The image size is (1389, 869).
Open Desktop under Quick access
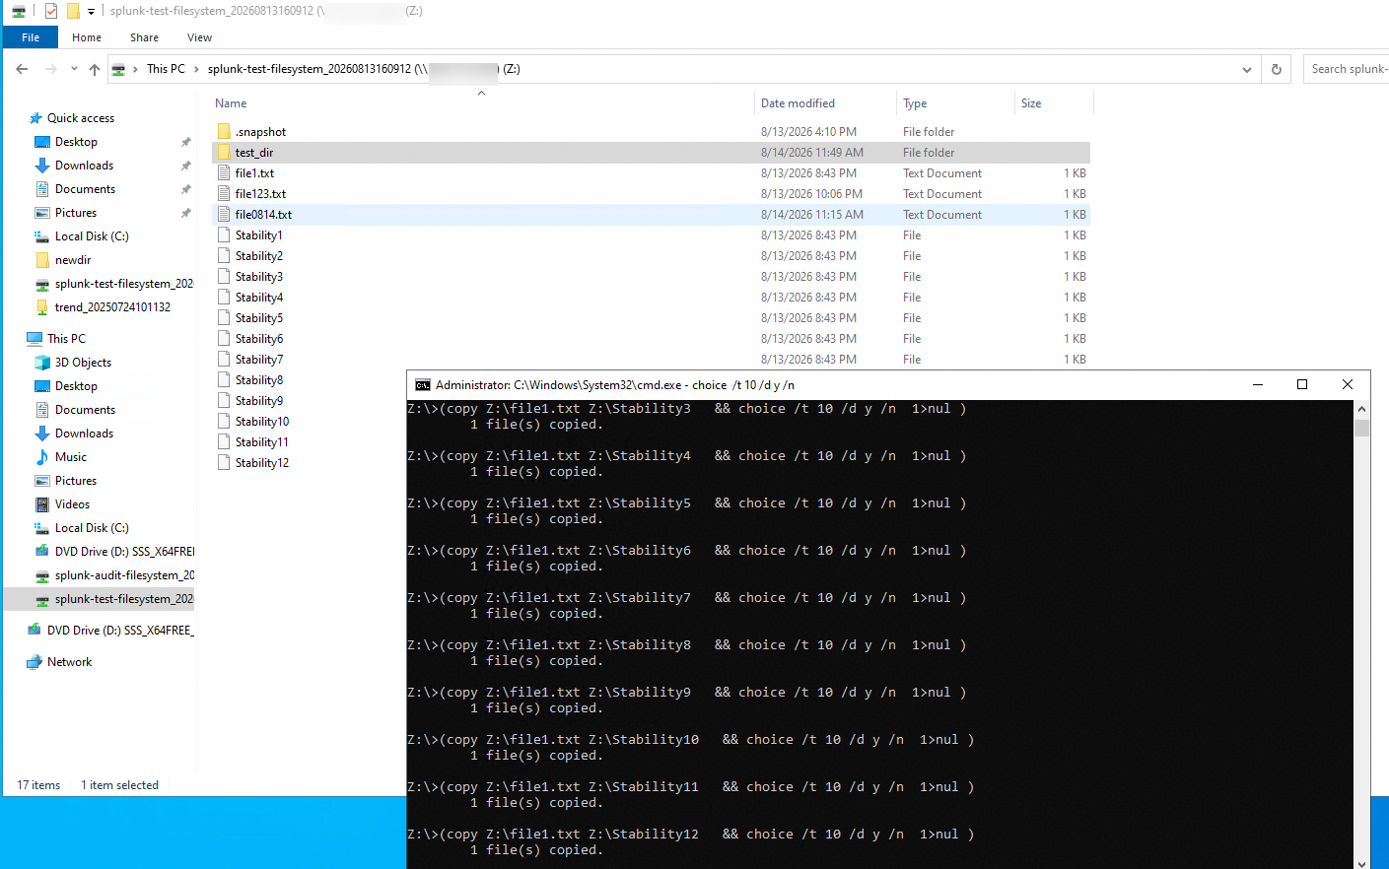[76, 142]
